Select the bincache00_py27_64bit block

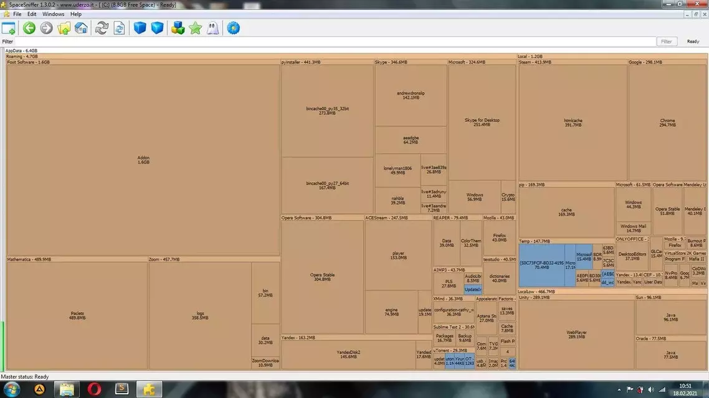[327, 185]
